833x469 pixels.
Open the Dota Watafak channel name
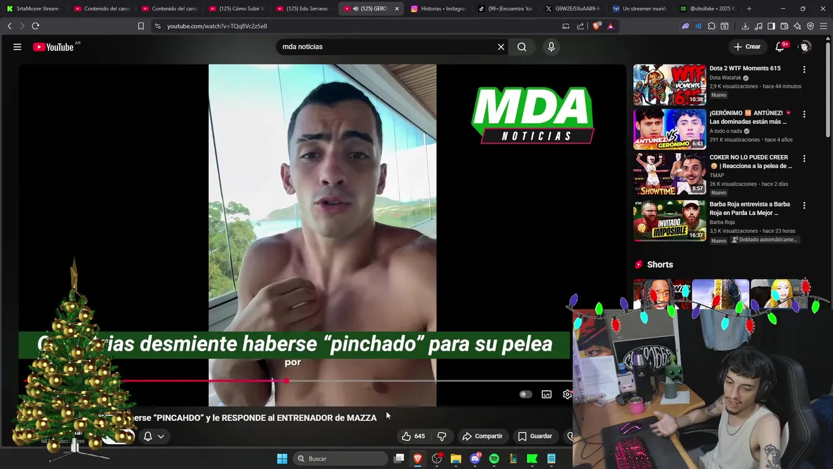[726, 78]
